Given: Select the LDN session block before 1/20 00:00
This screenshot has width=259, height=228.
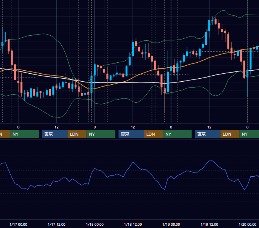Looking at the screenshot, I should click(x=230, y=134).
